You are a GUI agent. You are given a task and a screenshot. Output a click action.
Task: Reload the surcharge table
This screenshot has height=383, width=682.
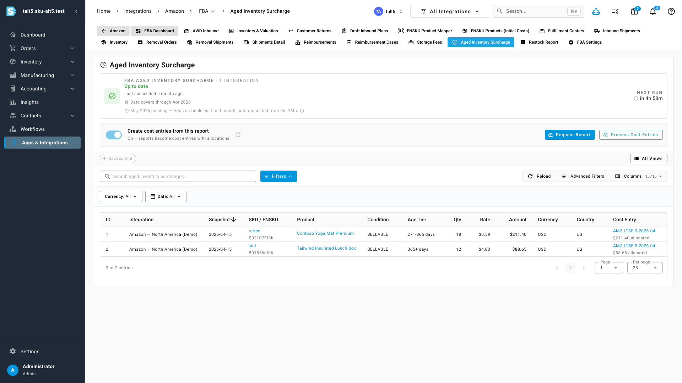tap(539, 176)
